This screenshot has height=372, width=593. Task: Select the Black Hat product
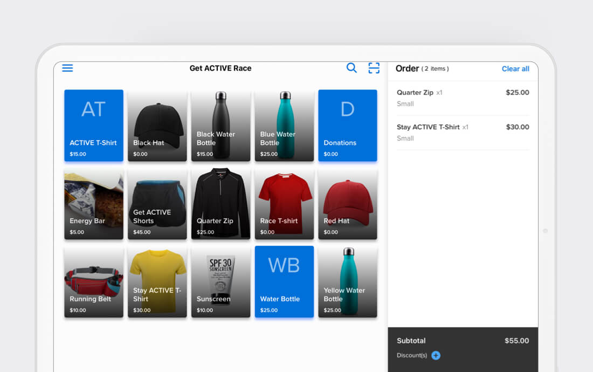click(157, 125)
